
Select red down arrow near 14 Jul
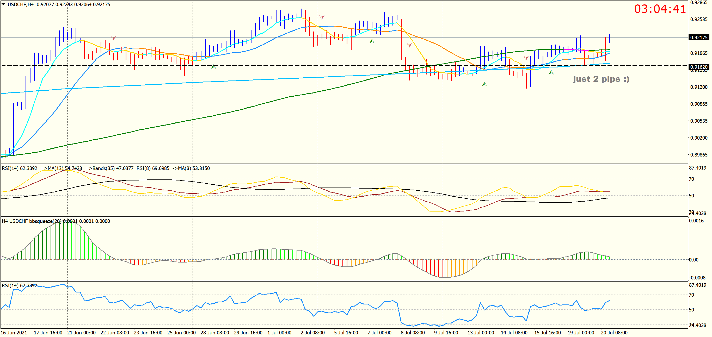[526, 58]
